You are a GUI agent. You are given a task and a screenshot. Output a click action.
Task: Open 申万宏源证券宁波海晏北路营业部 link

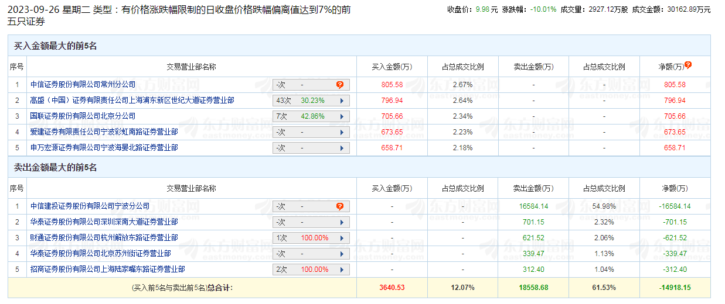tap(104, 148)
